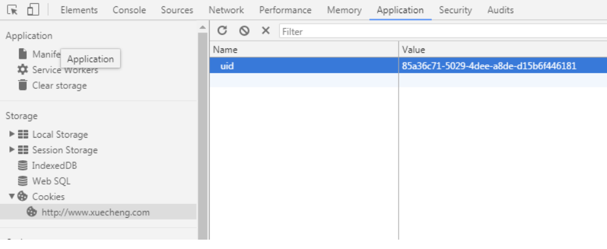Click the Web SQL database icon
This screenshot has width=607, height=249.
[x=23, y=181]
